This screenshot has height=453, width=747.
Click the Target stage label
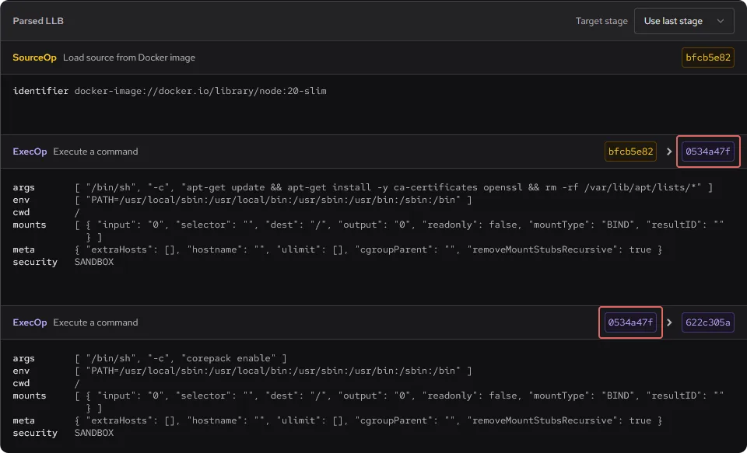(601, 21)
